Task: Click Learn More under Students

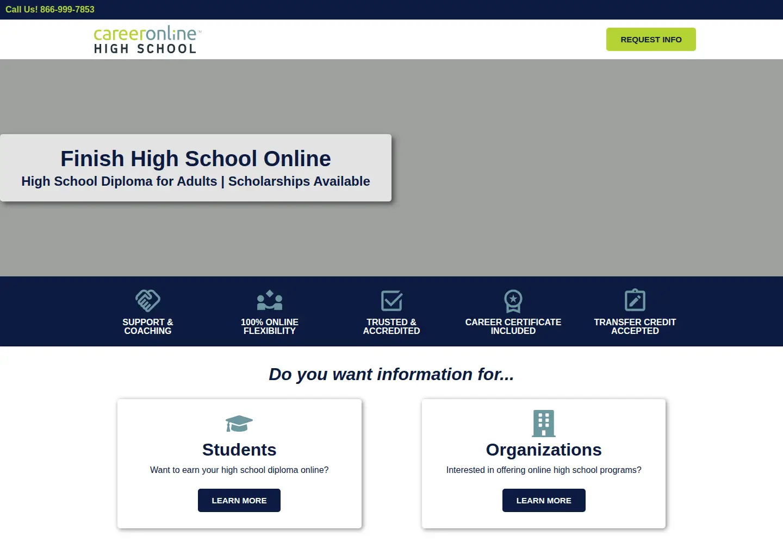Action: click(x=239, y=500)
